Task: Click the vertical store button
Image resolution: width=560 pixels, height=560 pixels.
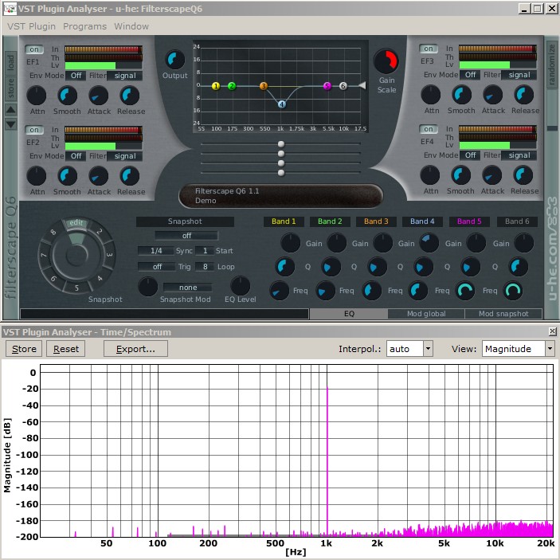Action: pos(10,88)
